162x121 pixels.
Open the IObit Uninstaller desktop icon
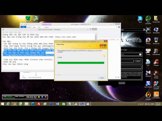point(148,20)
